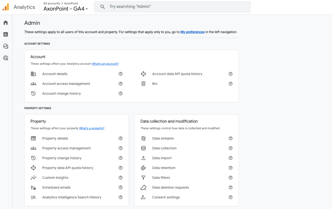Viewport: 332px width, 209px height.
Task: Click the Bin trash can icon
Action: click(143, 84)
